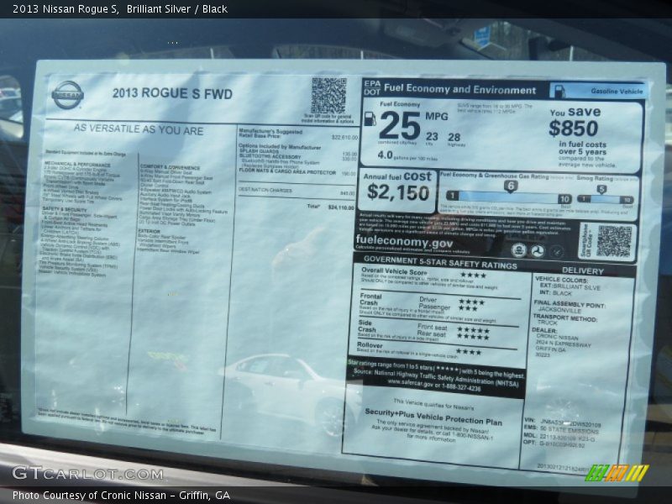Click the "Overall Vehicle Score" label
Screen dimensions: 672x504
click(394, 271)
